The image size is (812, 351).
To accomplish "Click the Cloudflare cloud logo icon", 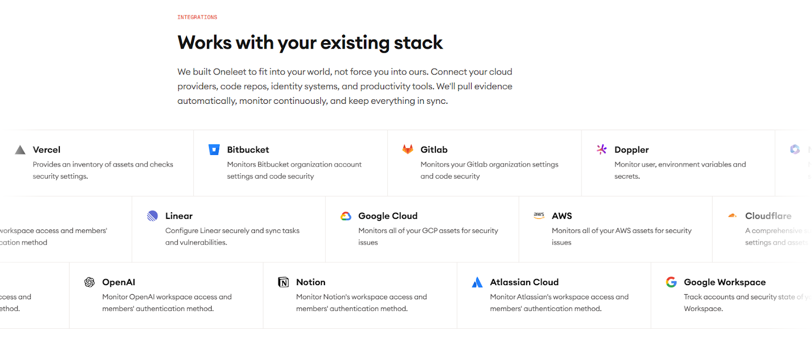I will (732, 216).
